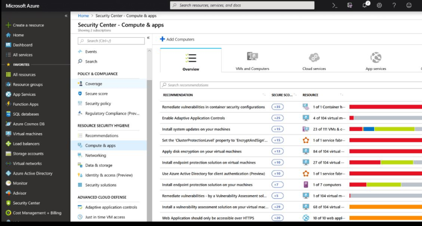
Task: Click the Azure Active Directory icon
Action: point(8,173)
